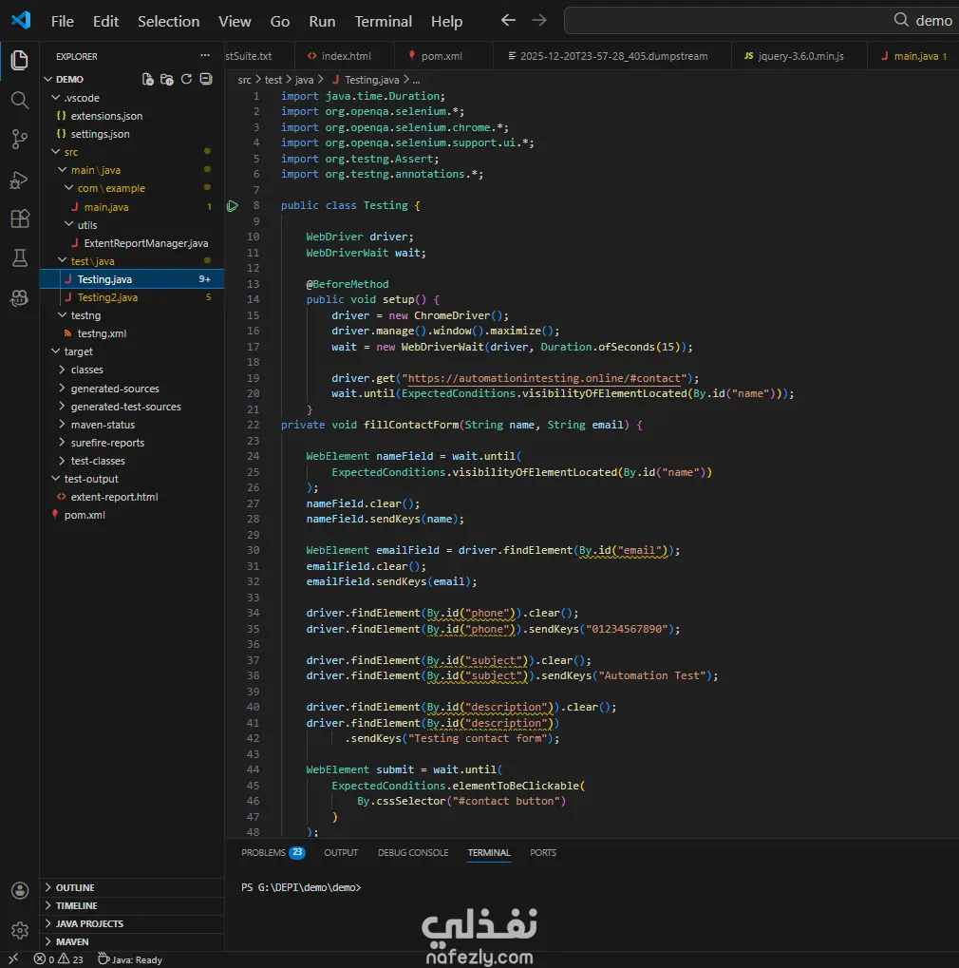Switch to the main.java editor tab
This screenshot has width=959, height=968.
click(915, 55)
